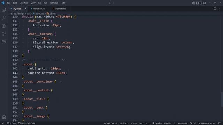This screenshot has width=223, height=125.
Task: Open the Extensions view in activity bar
Action: (4, 26)
